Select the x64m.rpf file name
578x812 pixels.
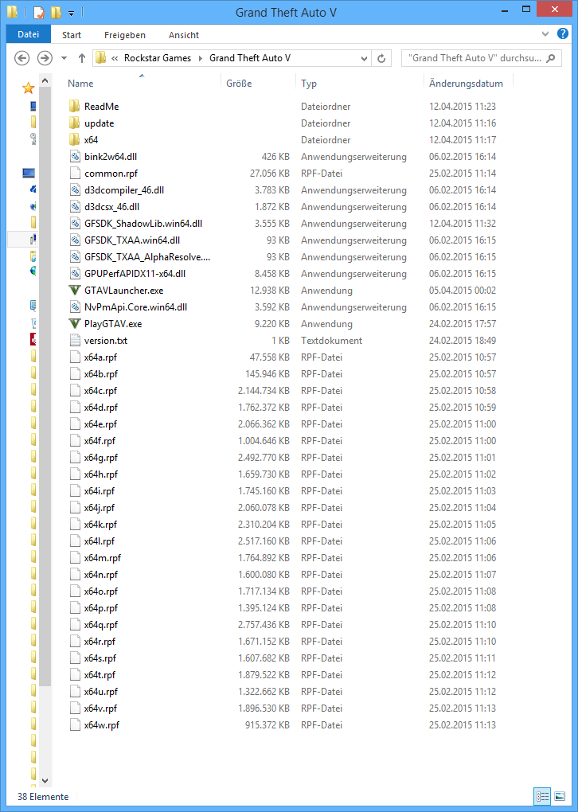click(103, 558)
